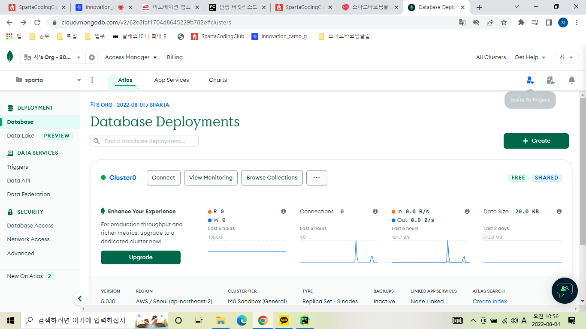Switch to the Charts tab
Viewport: 586px width, 329px height.
[x=218, y=80]
